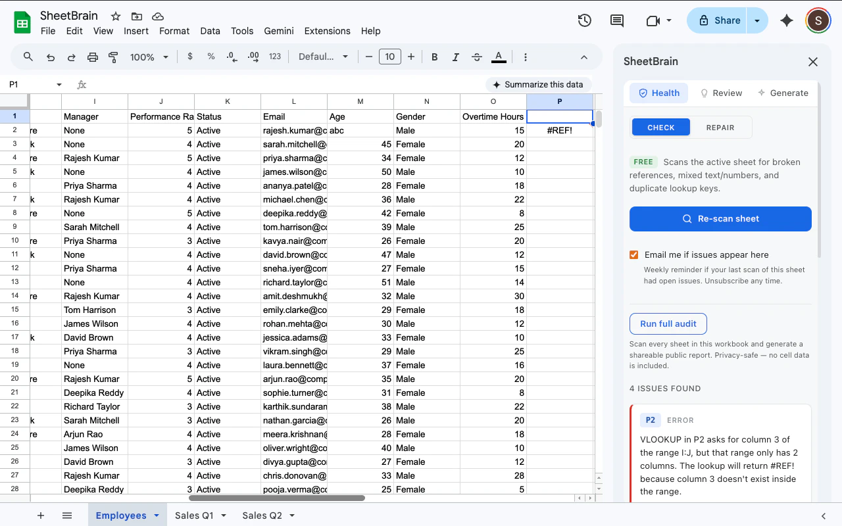Viewport: 842px width, 526px height.
Task: Click the print icon in toolbar
Action: [93, 57]
